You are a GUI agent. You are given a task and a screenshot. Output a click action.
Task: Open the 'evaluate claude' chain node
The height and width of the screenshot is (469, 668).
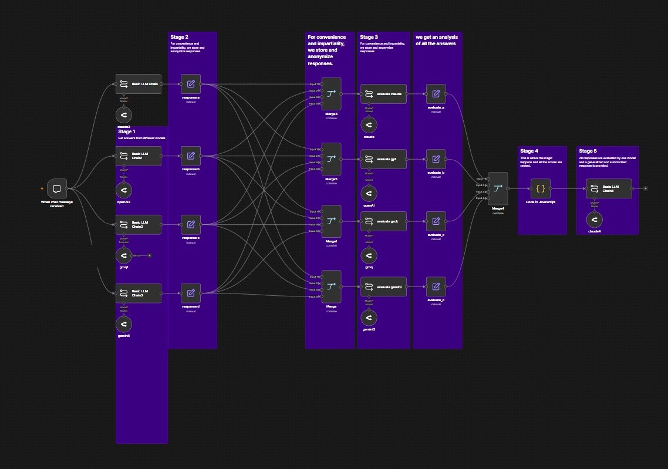(383, 94)
